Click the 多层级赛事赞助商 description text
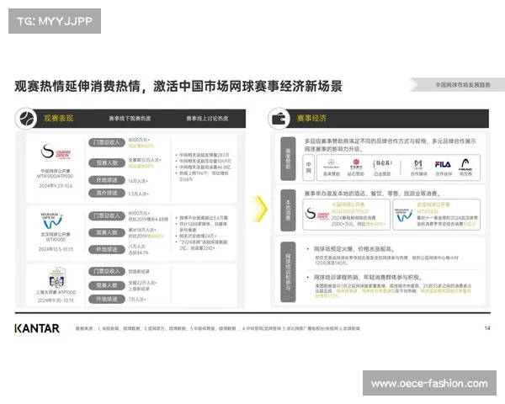 [x=390, y=145]
